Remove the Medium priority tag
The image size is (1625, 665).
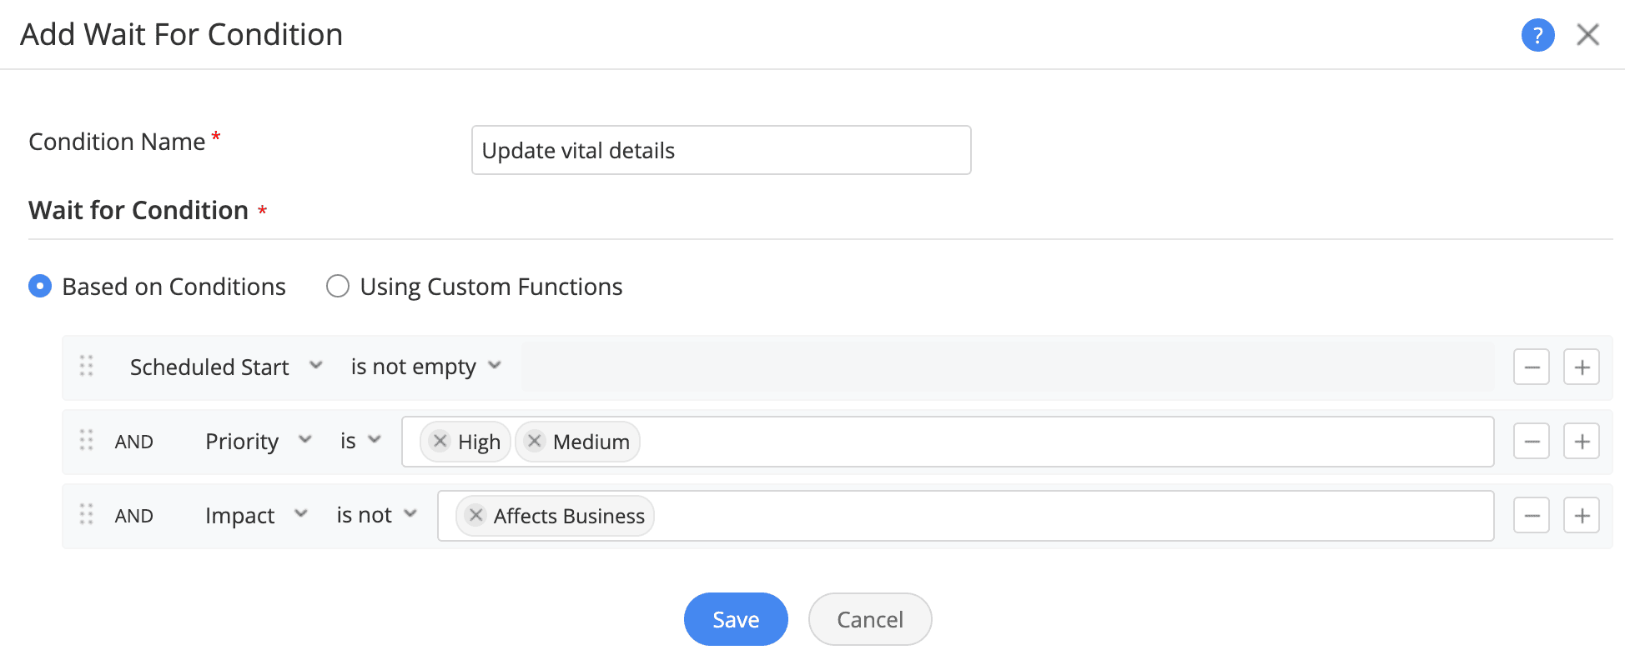tap(535, 441)
